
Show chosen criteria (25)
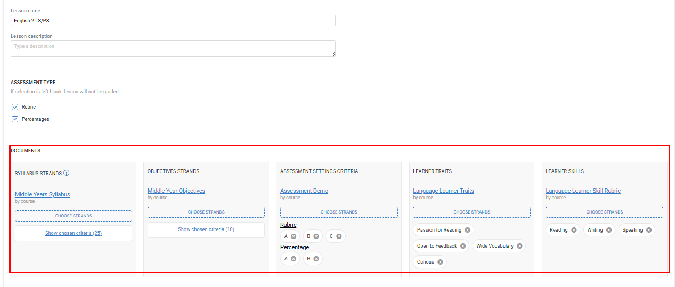[x=74, y=233]
